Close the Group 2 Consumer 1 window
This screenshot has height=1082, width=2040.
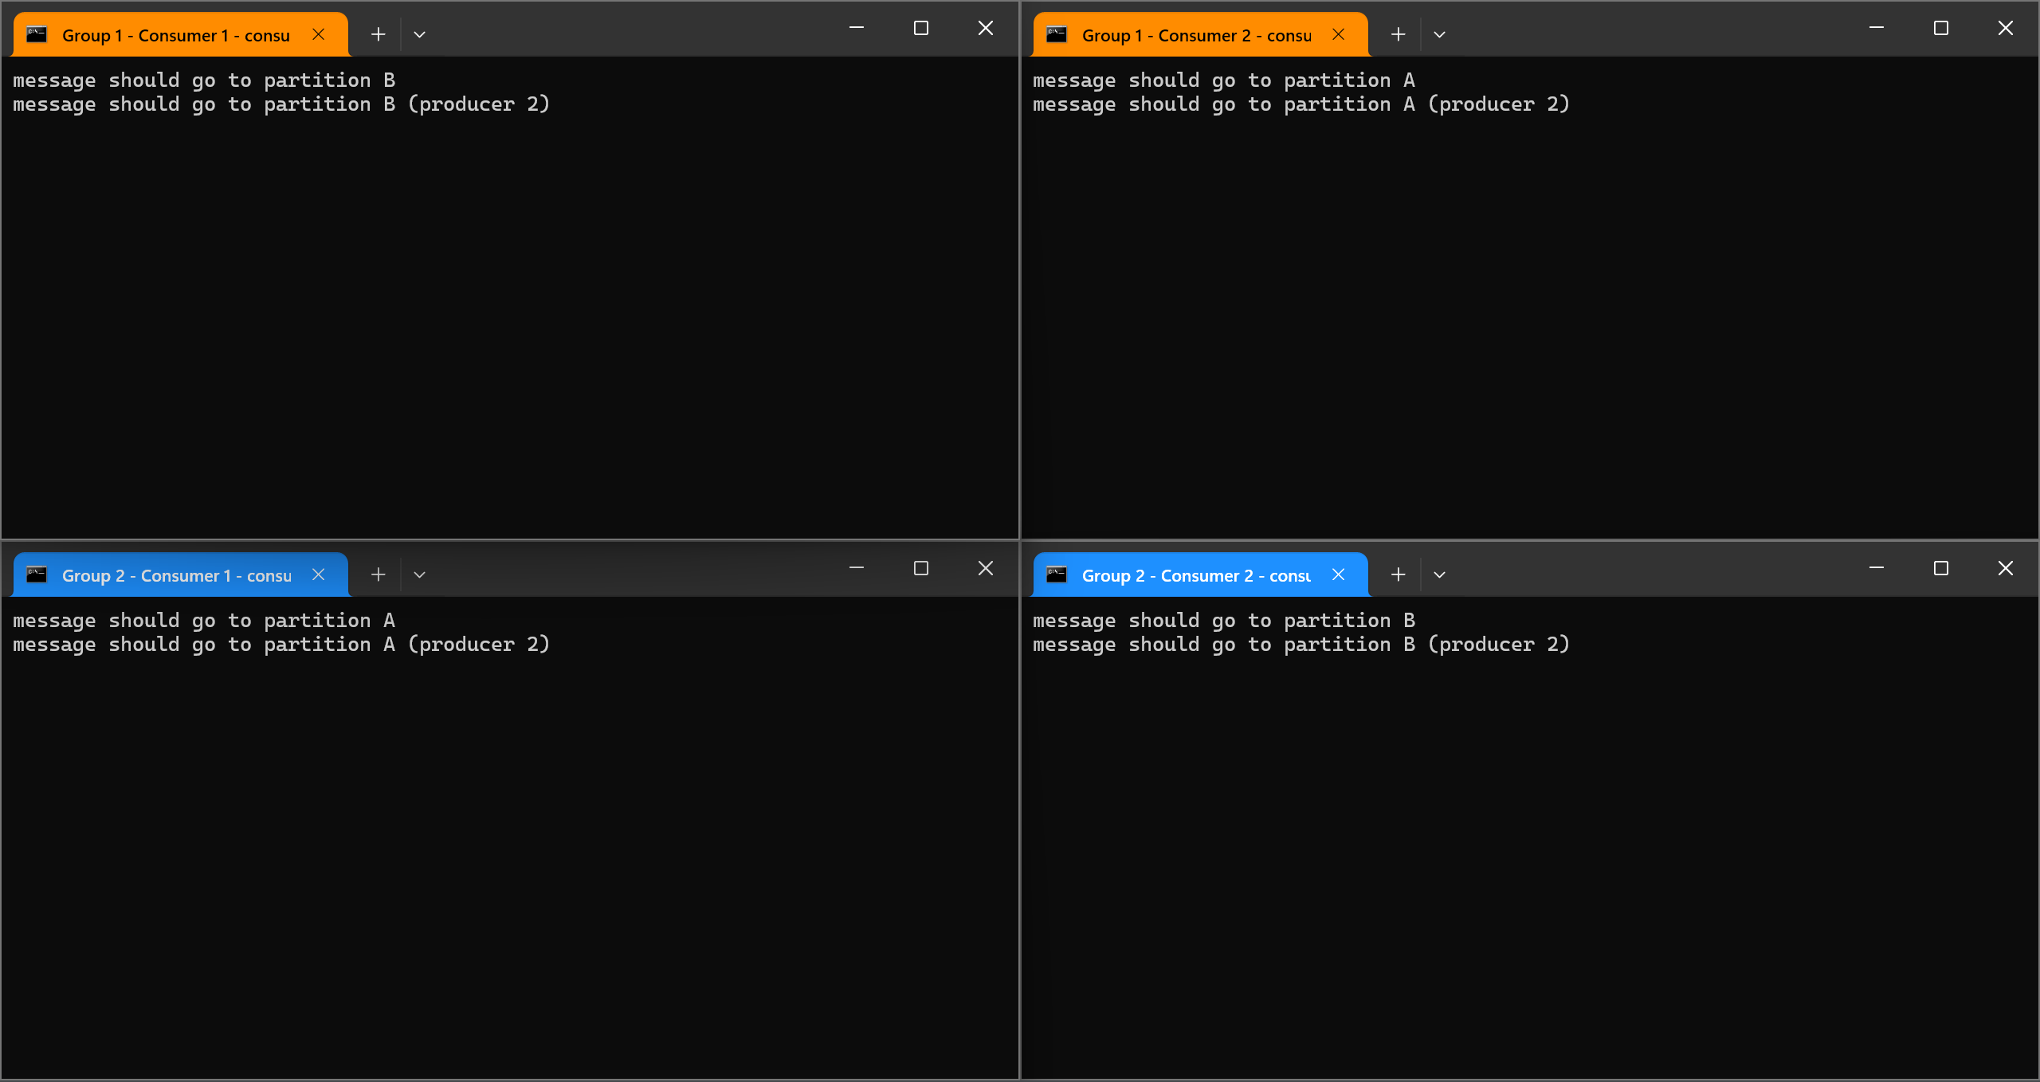click(986, 568)
